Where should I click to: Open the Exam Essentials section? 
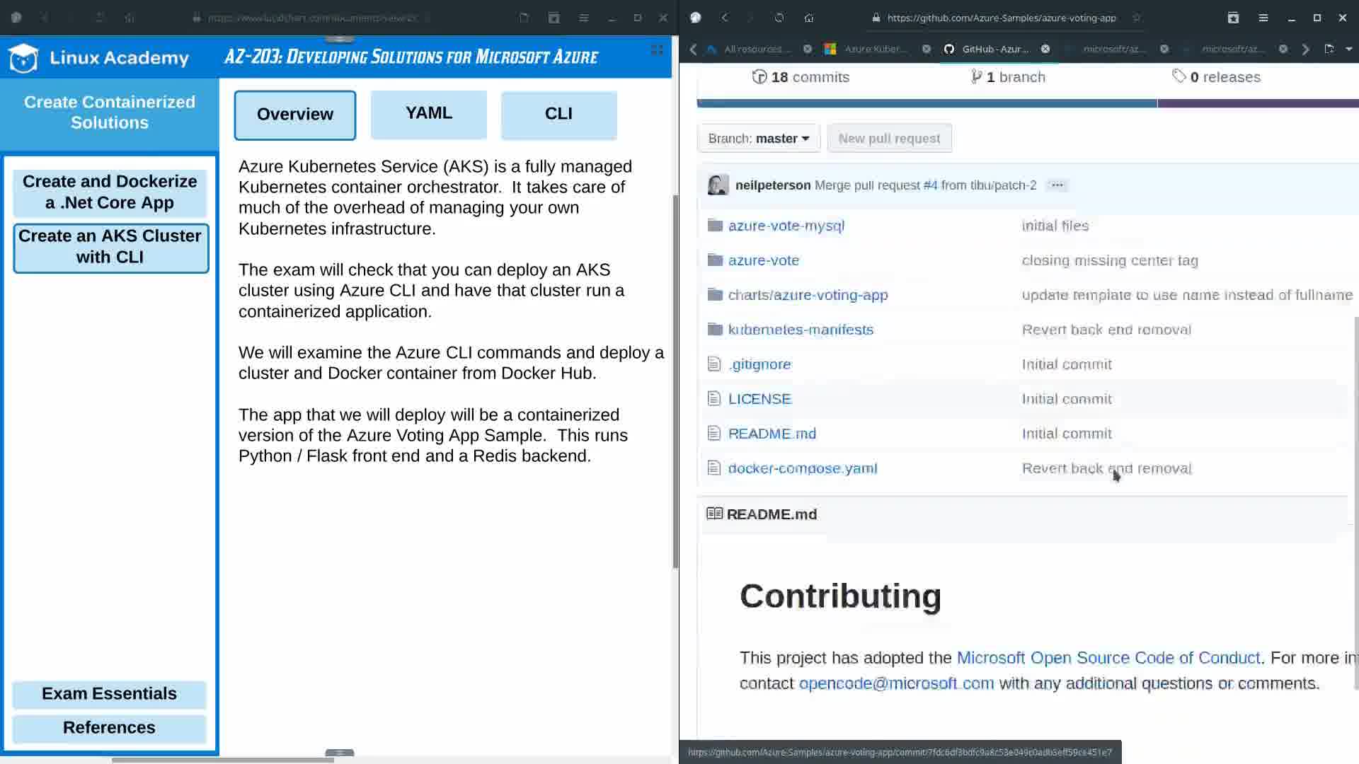(109, 693)
